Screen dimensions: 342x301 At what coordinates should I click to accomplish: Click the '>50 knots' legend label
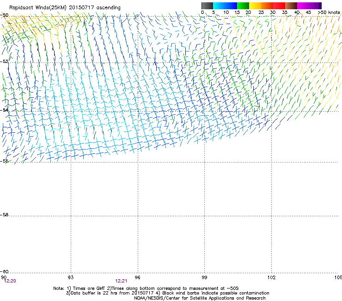click(329, 13)
